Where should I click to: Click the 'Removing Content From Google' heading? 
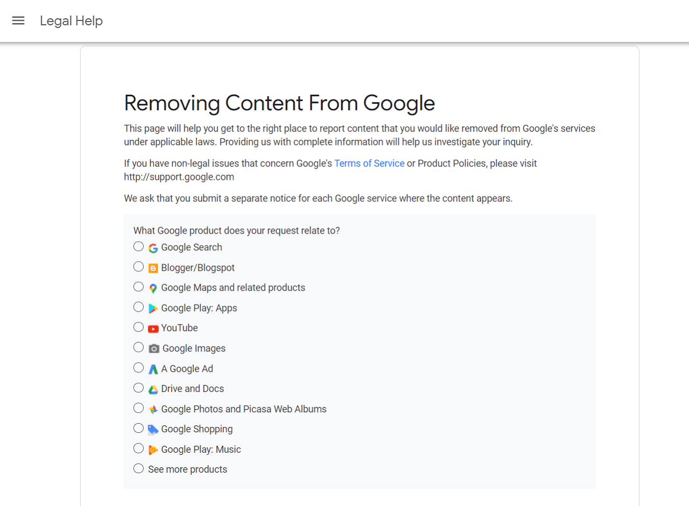point(279,103)
